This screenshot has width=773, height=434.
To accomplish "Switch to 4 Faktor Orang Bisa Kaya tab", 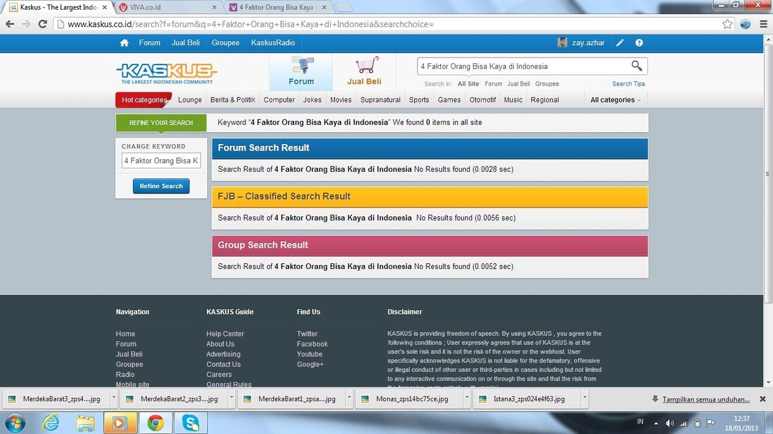I will pos(278,7).
